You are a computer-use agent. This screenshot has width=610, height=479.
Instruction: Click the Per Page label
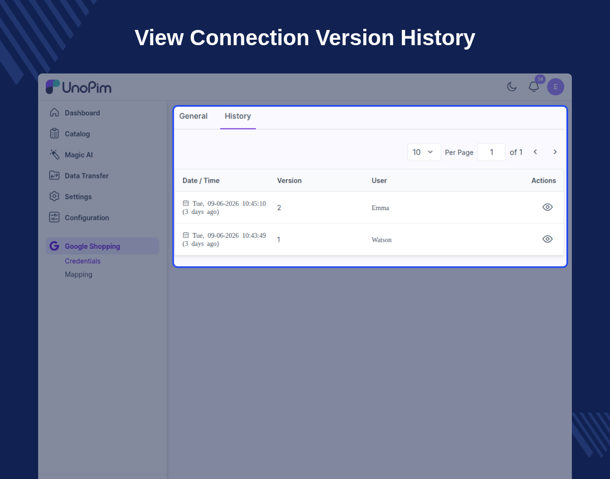pos(459,152)
